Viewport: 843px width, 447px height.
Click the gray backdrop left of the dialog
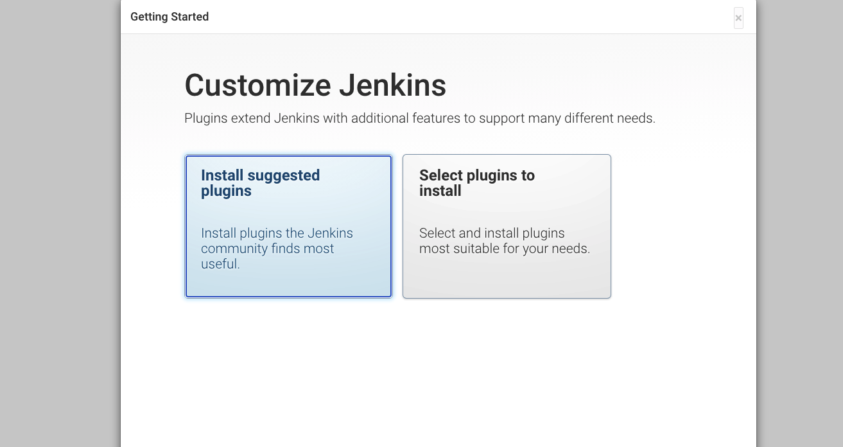tap(58, 225)
